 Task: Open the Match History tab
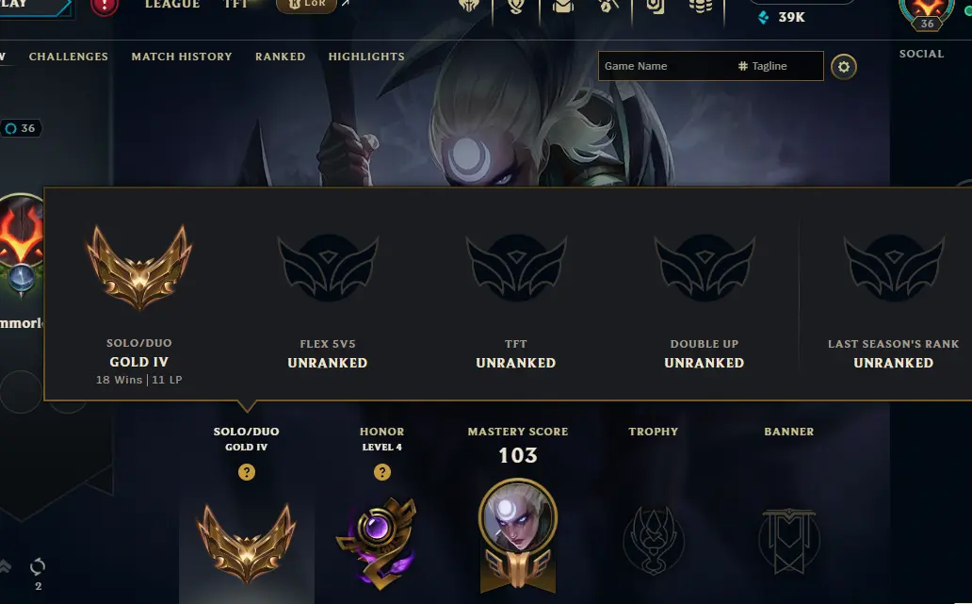[x=182, y=57]
